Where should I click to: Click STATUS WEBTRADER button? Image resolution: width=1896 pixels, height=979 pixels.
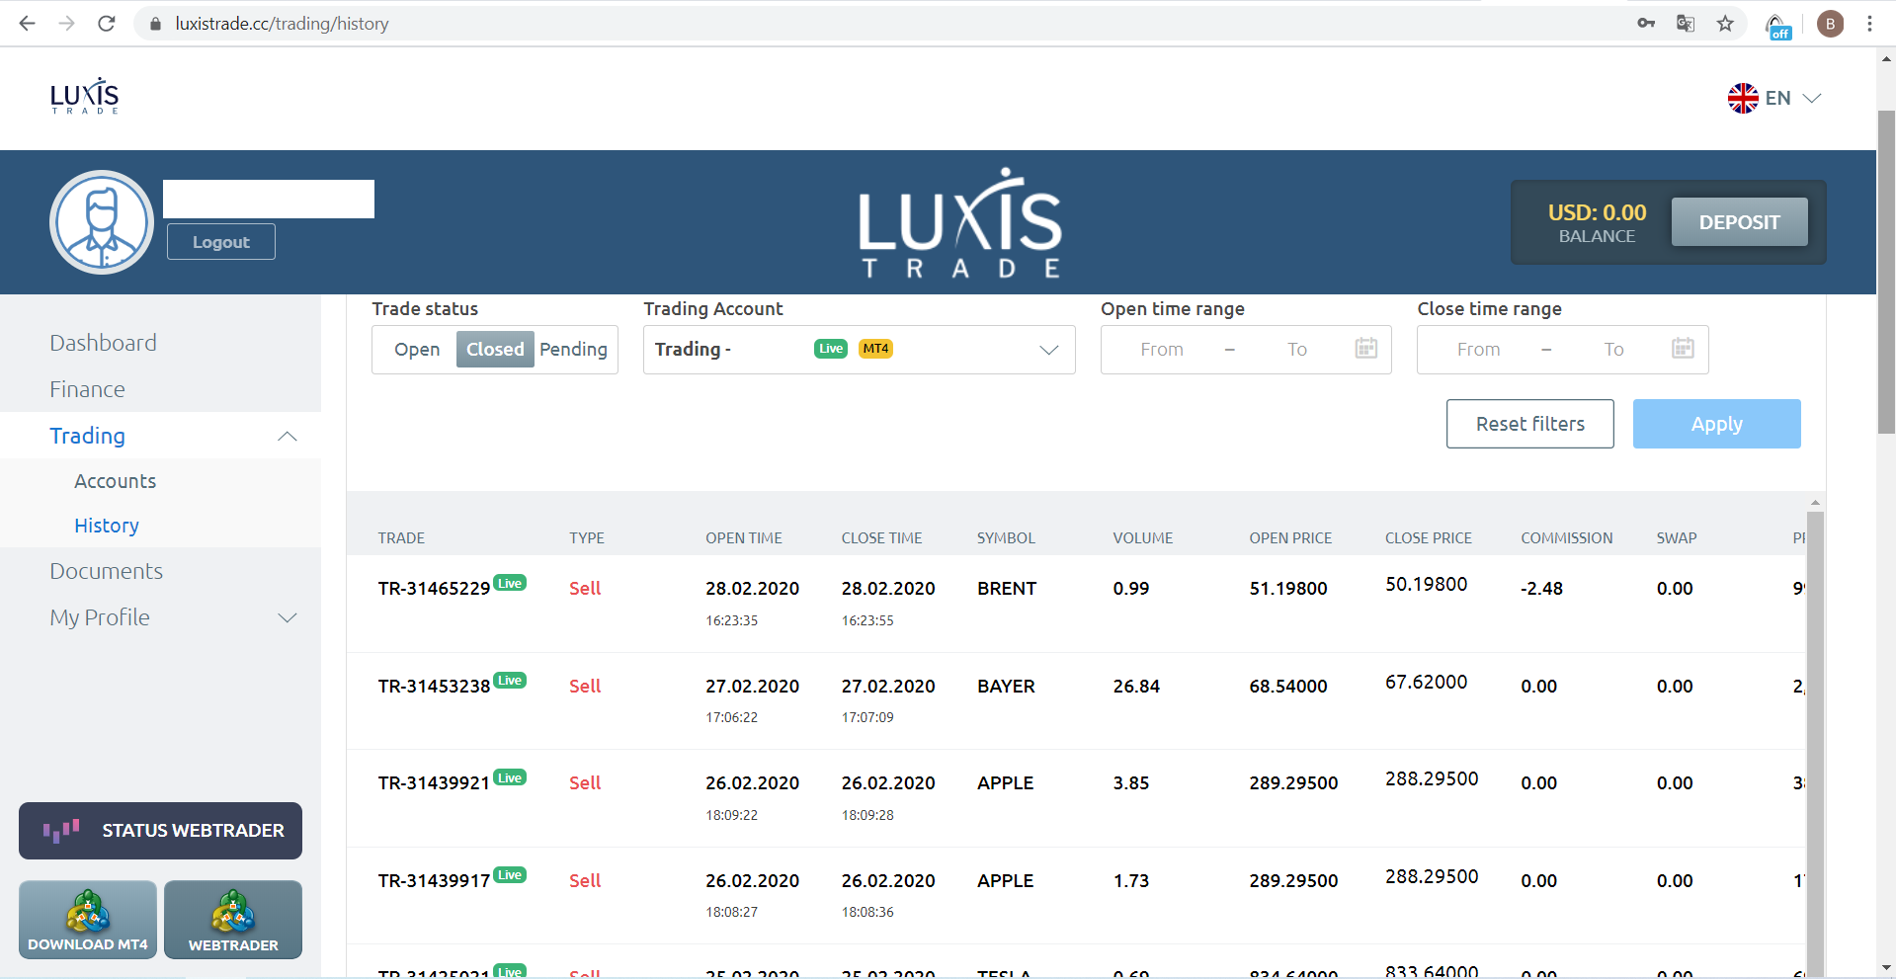click(x=160, y=831)
